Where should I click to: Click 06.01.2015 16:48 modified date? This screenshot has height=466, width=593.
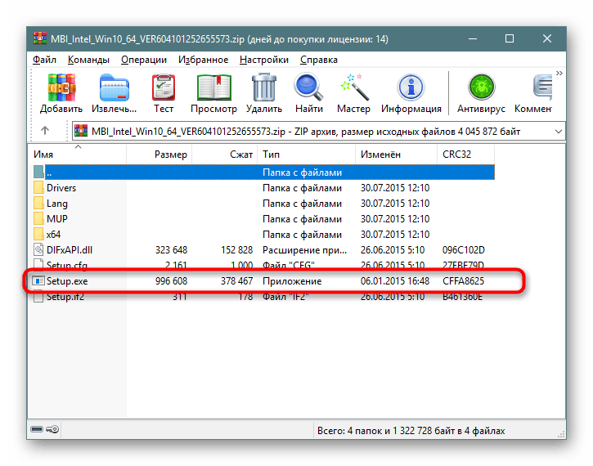point(395,281)
